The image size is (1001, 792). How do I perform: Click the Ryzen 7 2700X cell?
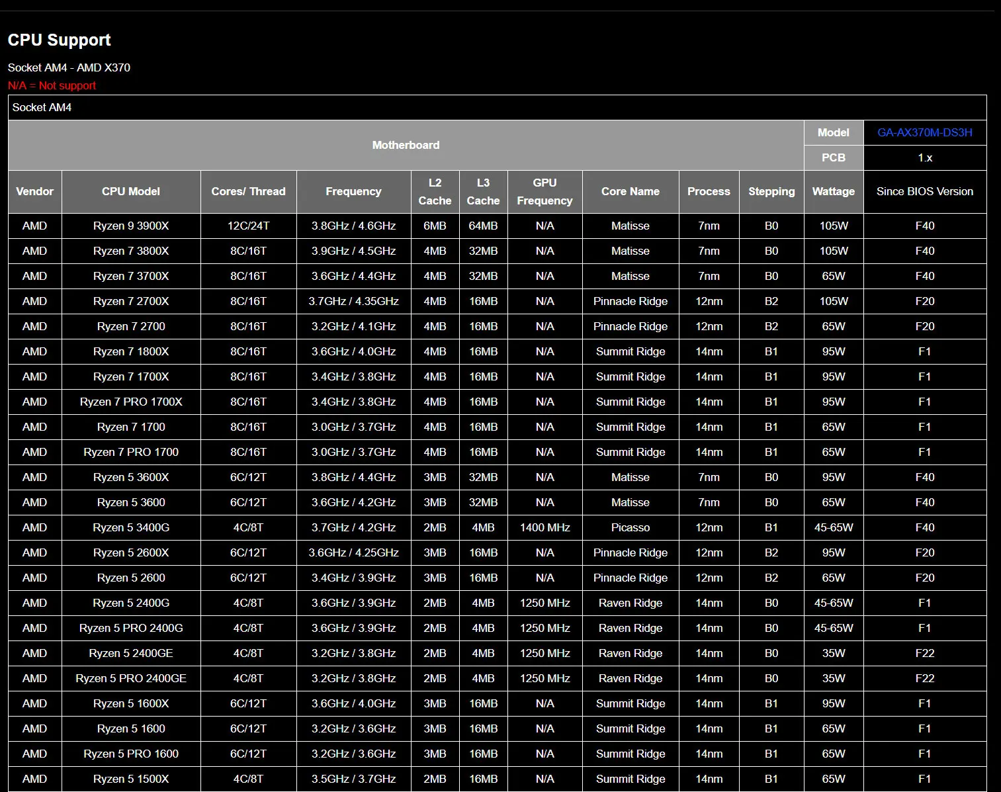131,301
